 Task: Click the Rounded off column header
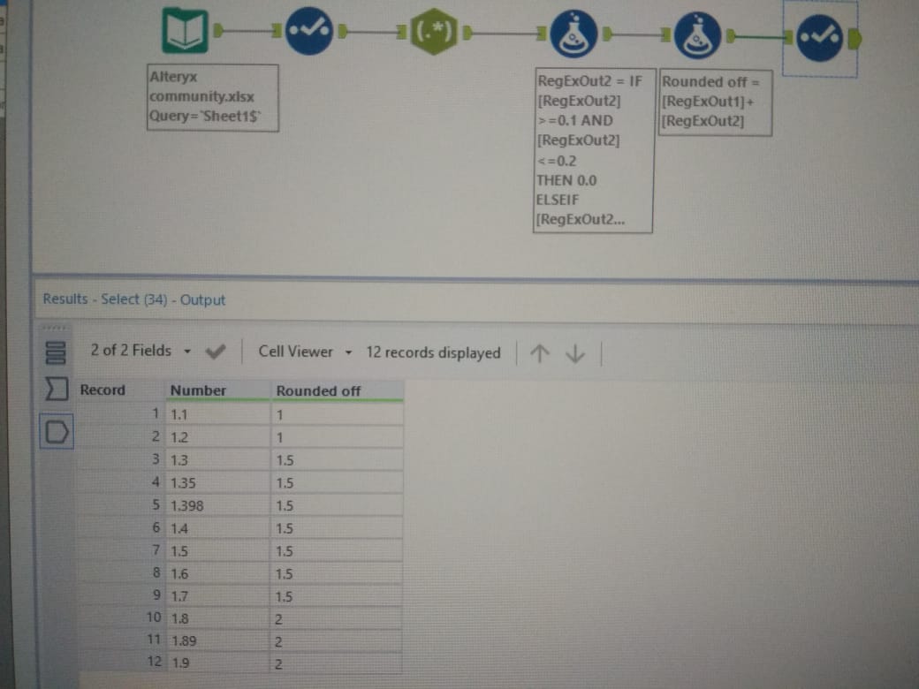click(x=318, y=390)
